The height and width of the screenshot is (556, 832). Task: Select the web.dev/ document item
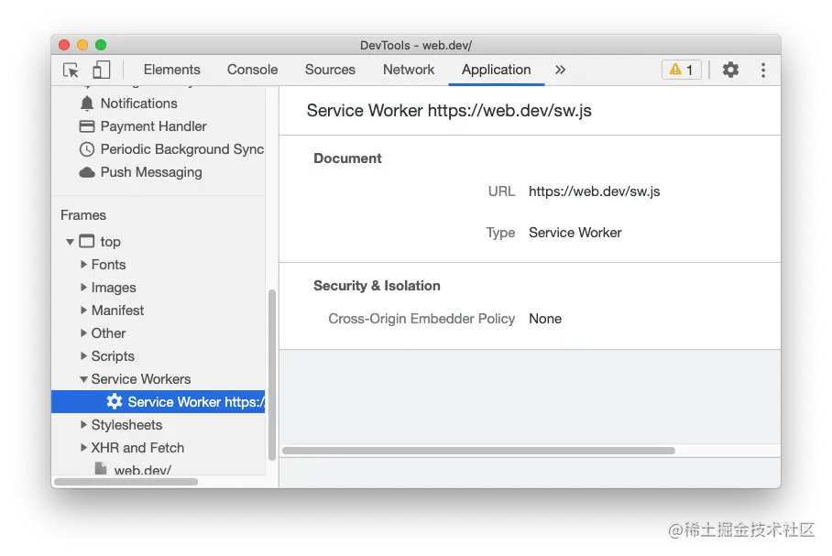(142, 470)
